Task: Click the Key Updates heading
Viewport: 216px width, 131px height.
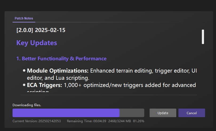Action: pos(37,43)
